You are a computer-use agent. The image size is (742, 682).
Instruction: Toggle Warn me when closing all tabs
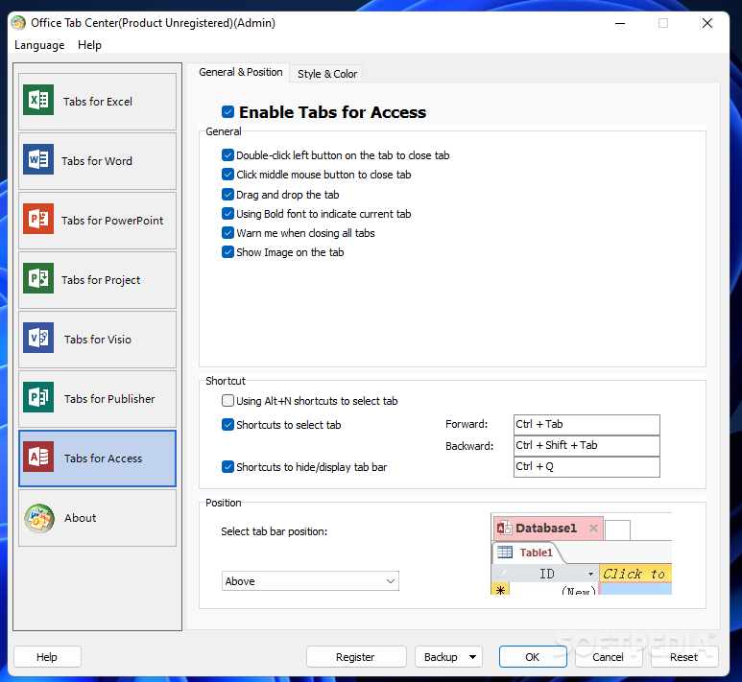pyautogui.click(x=227, y=233)
